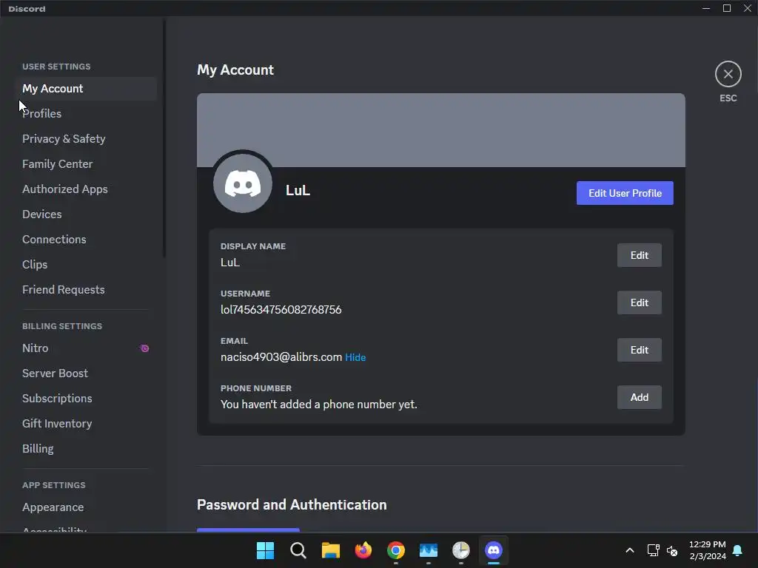Click the 'My Account' page heading
This screenshot has height=568, width=758.
pos(235,70)
